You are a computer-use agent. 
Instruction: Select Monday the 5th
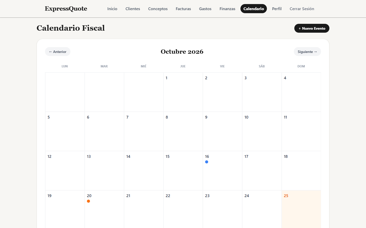(x=65, y=131)
